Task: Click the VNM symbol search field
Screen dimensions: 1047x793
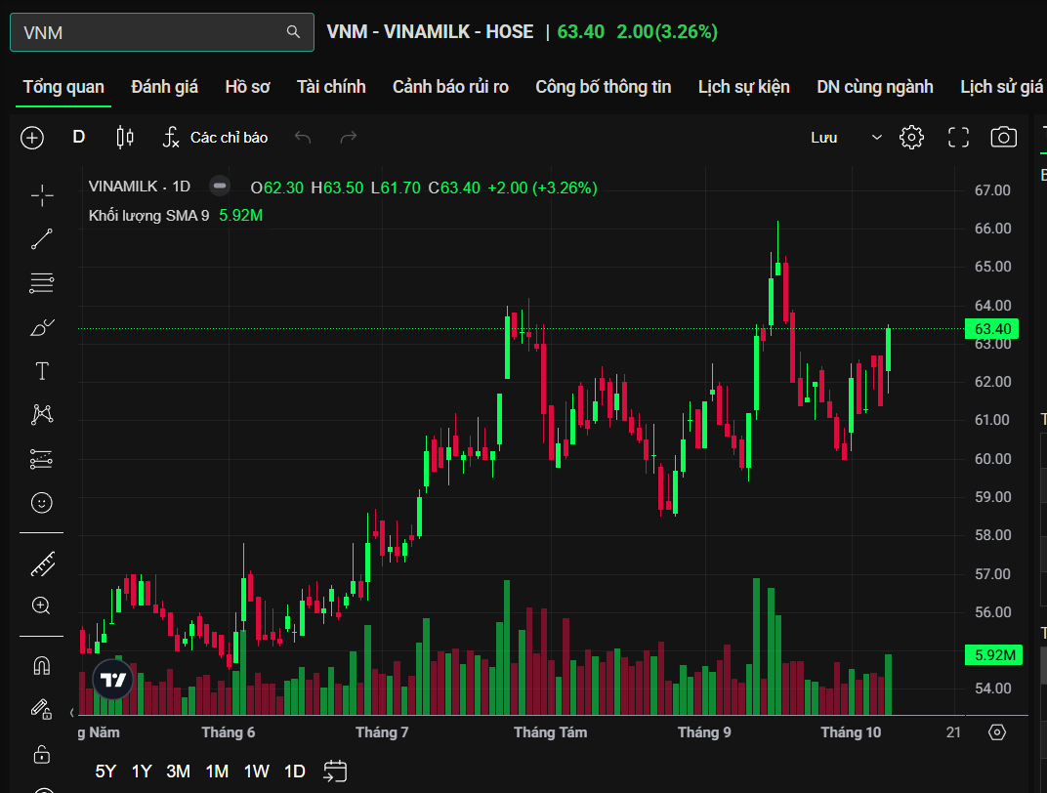Action: (x=151, y=32)
